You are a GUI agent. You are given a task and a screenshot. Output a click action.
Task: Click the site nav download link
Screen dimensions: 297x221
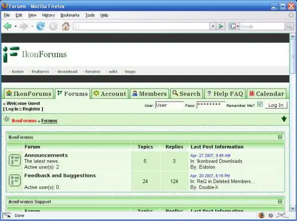point(67,72)
